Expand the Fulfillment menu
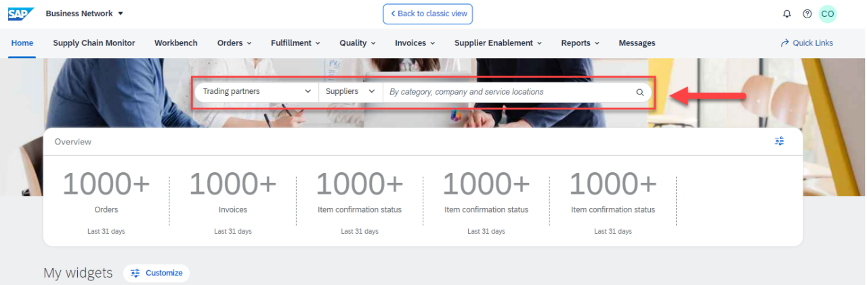The width and height of the screenshot is (867, 285). pos(295,43)
